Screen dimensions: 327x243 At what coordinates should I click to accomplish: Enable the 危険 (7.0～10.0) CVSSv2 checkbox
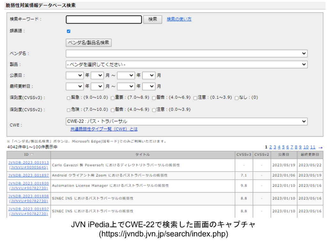68,110
